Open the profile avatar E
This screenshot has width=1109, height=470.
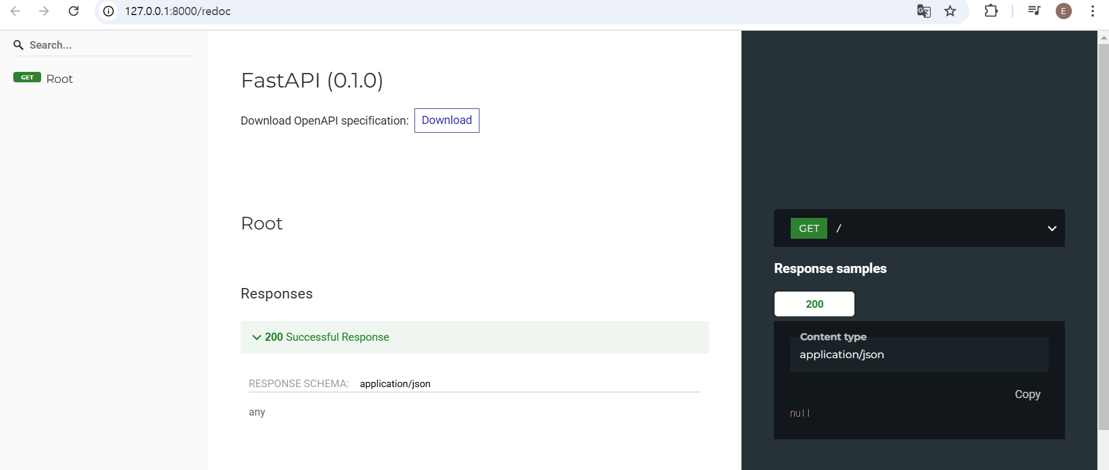pyautogui.click(x=1064, y=11)
